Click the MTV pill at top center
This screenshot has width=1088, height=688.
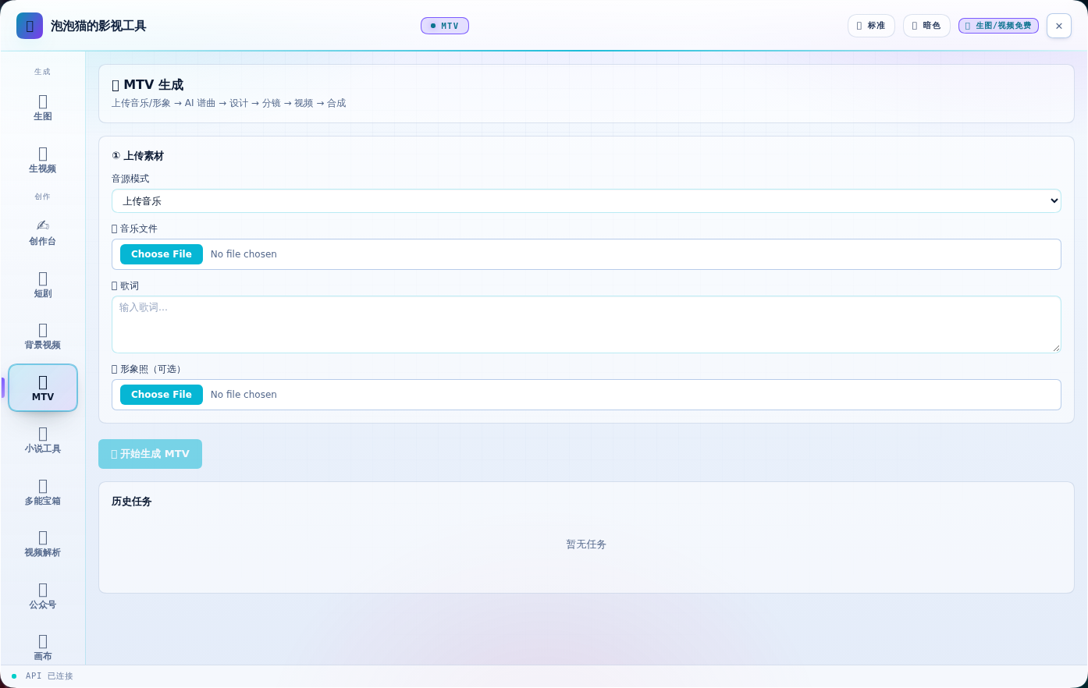[x=445, y=26]
